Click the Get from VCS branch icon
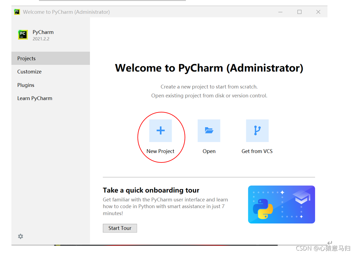The width and height of the screenshot is (355, 254). (x=257, y=130)
